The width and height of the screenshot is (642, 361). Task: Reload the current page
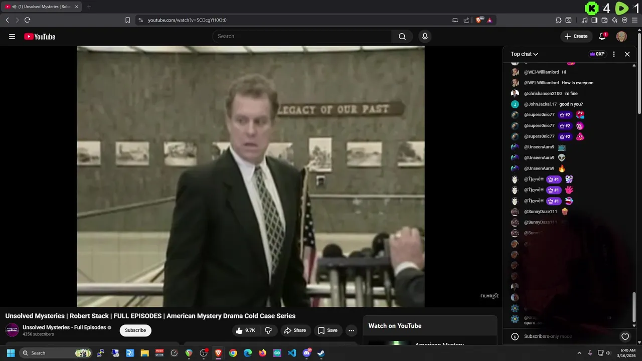tap(27, 20)
